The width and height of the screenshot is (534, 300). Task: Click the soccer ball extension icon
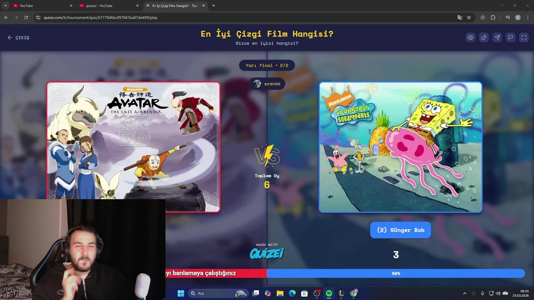(483, 17)
